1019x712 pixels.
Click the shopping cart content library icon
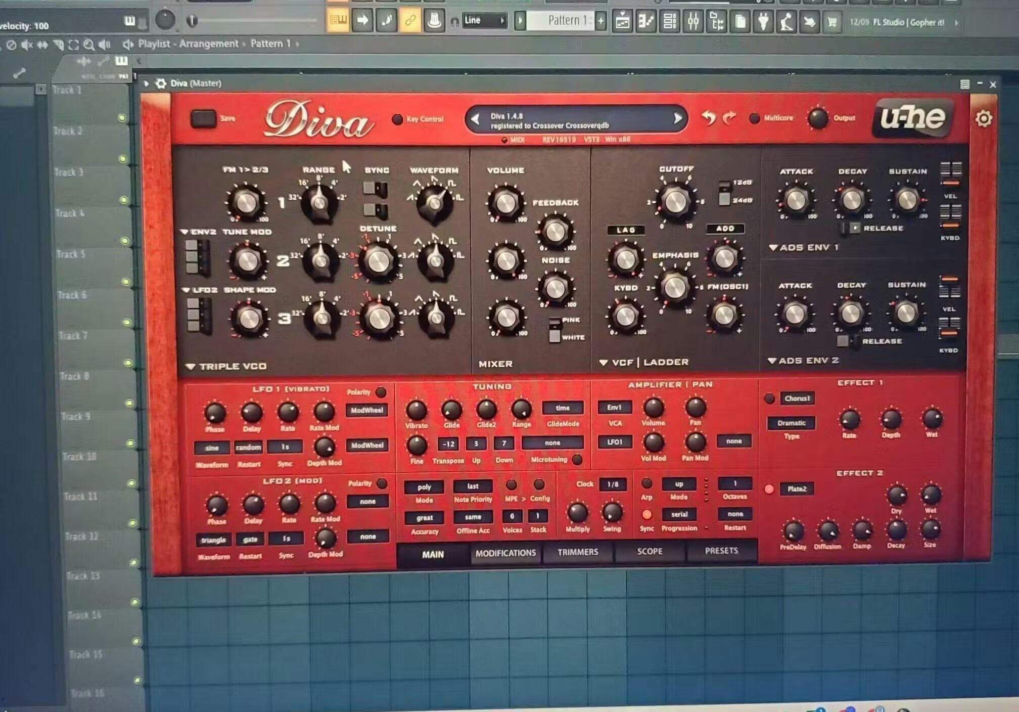832,22
